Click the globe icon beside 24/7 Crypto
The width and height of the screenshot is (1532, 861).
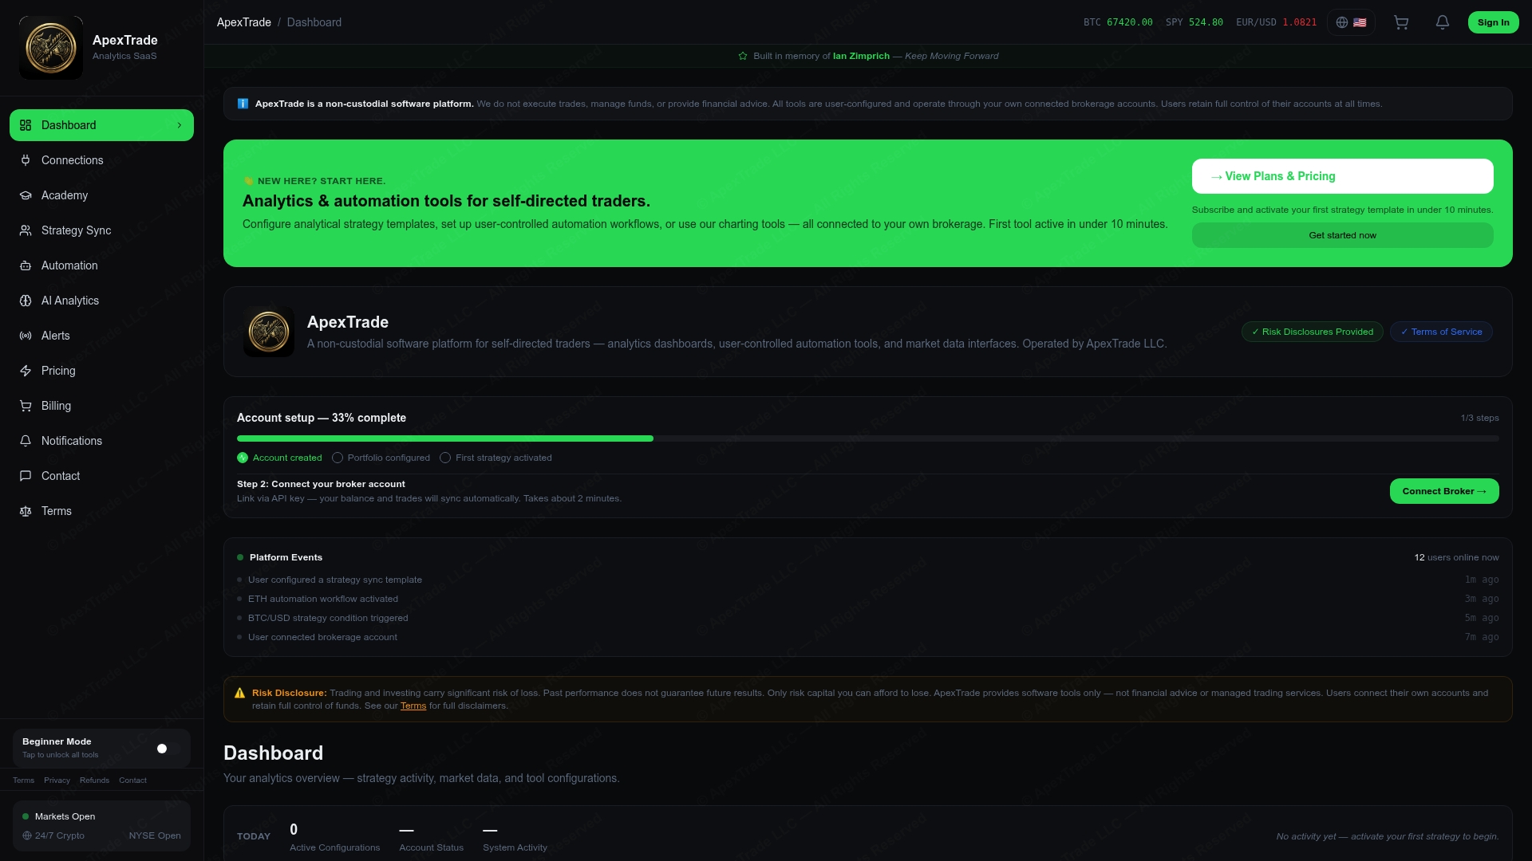pyautogui.click(x=27, y=835)
